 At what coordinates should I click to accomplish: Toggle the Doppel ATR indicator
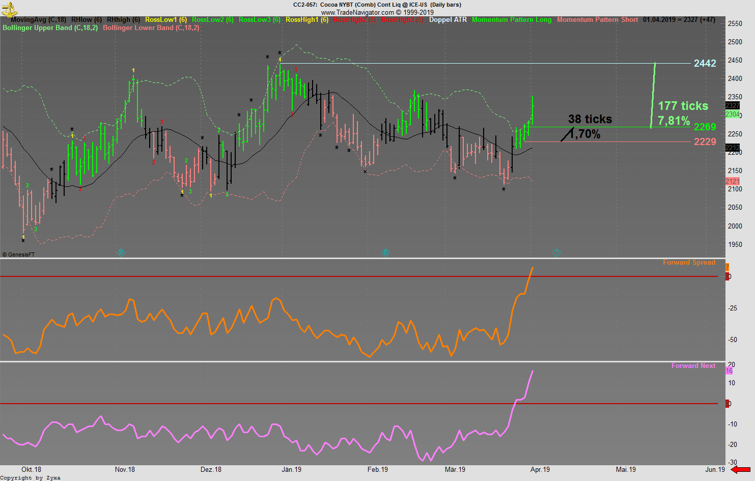[448, 20]
